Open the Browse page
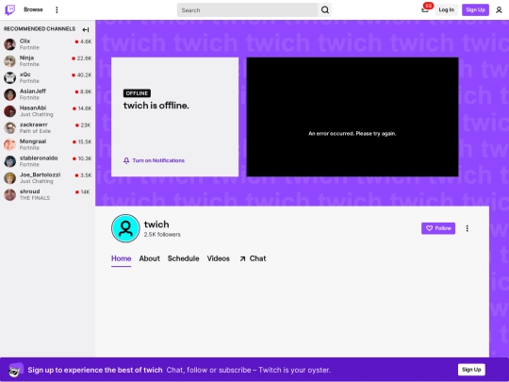This screenshot has width=509, height=382. coord(33,9)
